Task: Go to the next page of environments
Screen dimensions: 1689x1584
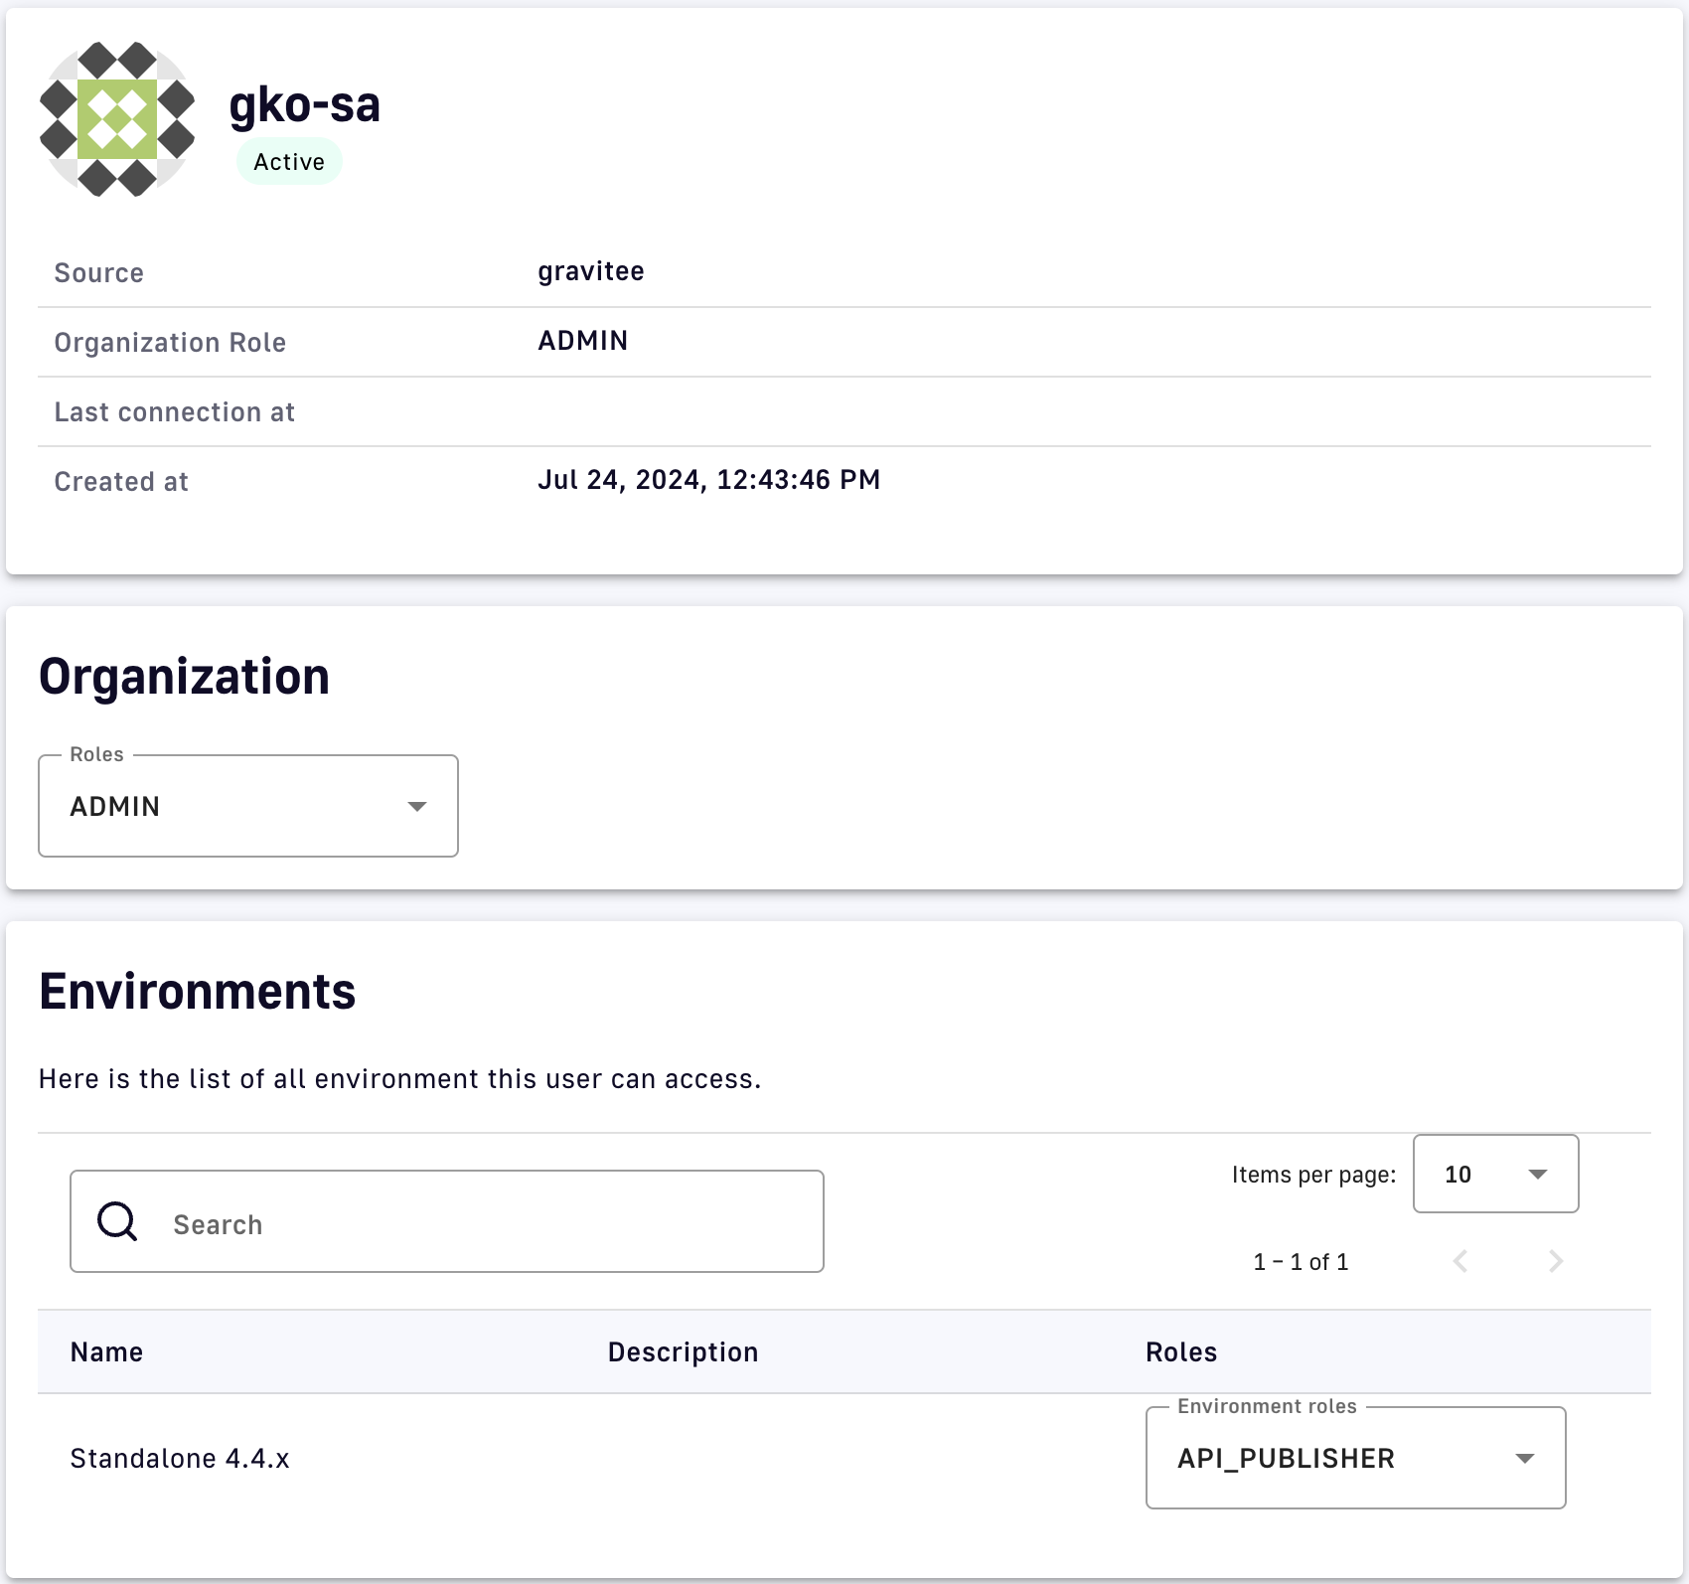Action: coord(1556,1261)
